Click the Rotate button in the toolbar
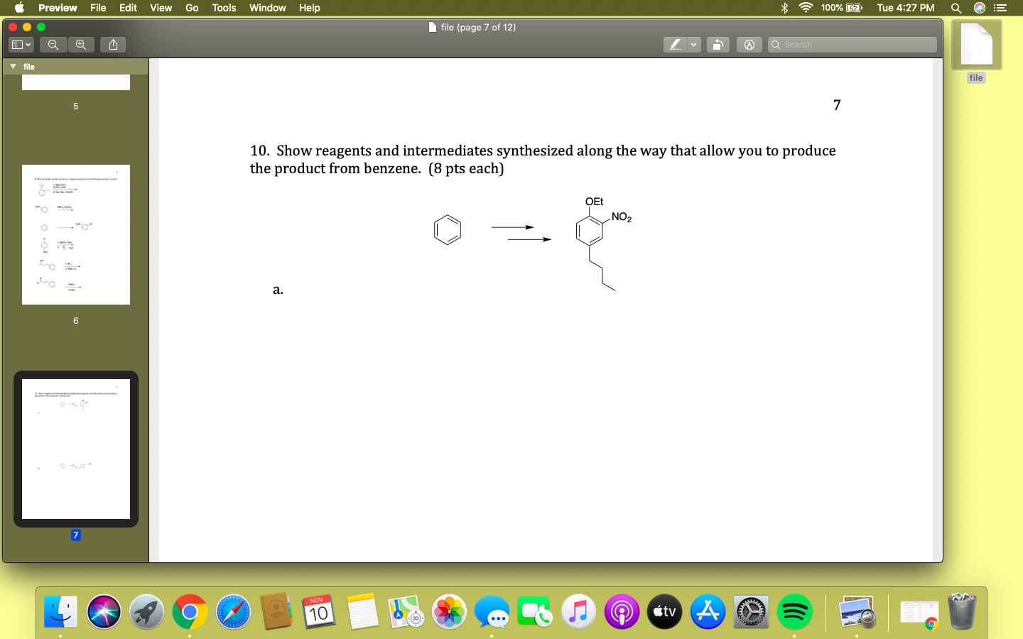This screenshot has width=1023, height=639. pos(718,44)
